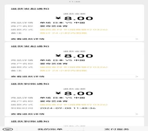
Task: Open 查看退款详情 in the second 退款发起通知 card
Action: [x=28, y=77]
